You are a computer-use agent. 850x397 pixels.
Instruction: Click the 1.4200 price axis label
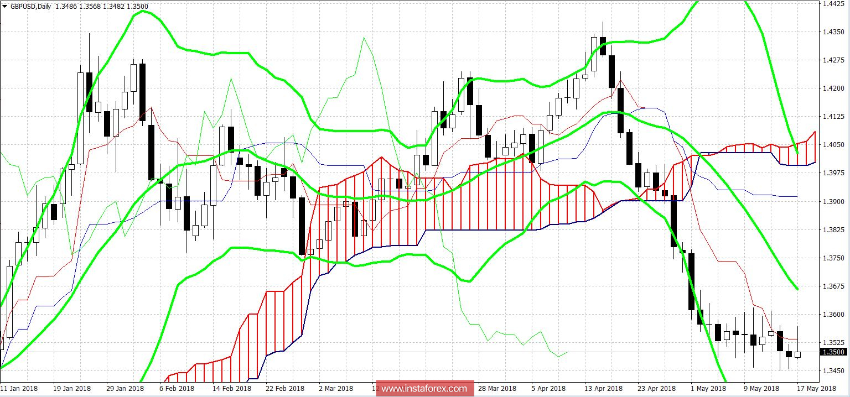pos(833,88)
